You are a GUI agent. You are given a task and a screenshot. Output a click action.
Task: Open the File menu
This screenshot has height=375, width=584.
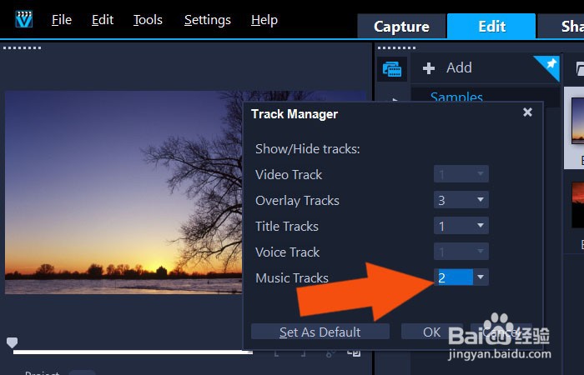[x=62, y=20]
